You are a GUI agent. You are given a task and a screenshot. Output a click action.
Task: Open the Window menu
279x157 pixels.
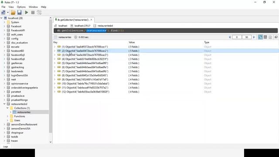[x=33, y=7]
